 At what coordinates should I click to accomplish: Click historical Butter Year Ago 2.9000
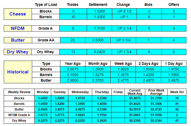[73, 80]
